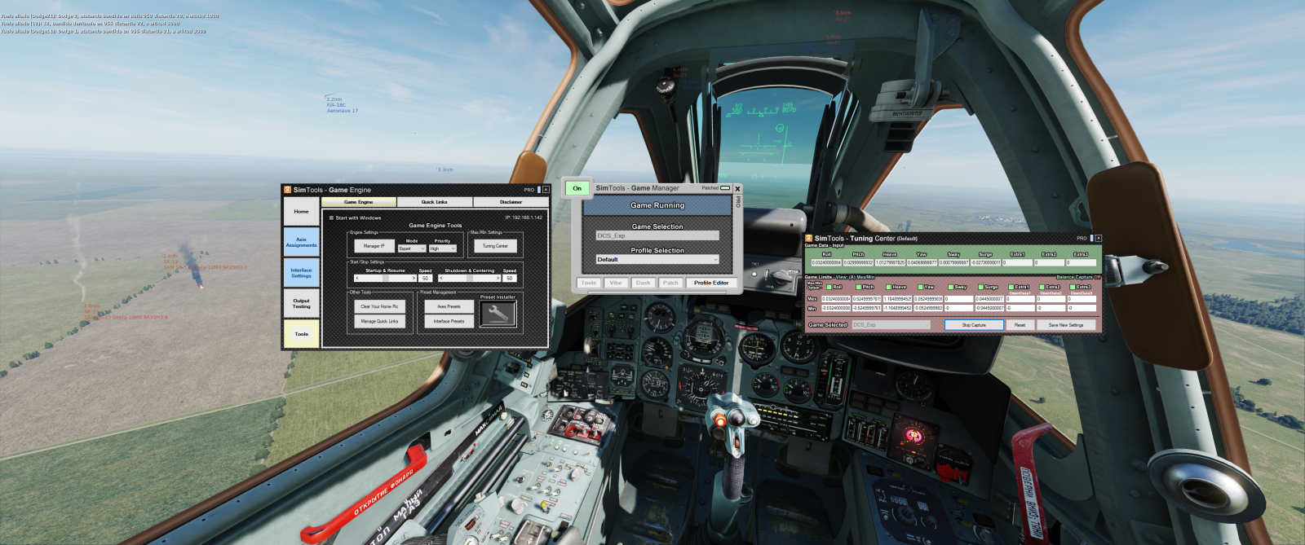Open Axis Assignments in the sidebar
The image size is (1305, 545).
(301, 243)
